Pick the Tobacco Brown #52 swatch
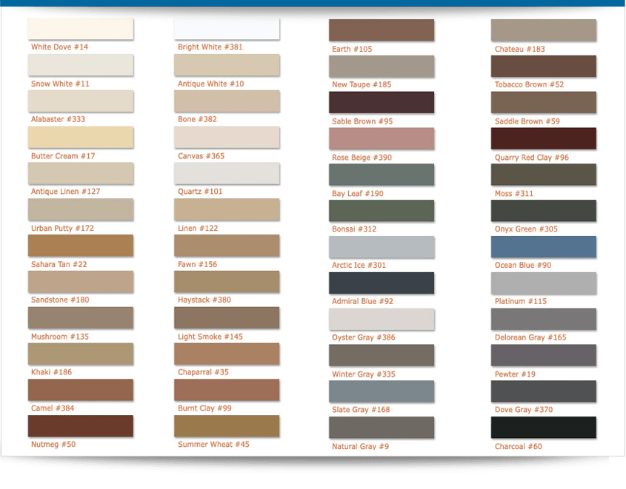 point(544,66)
